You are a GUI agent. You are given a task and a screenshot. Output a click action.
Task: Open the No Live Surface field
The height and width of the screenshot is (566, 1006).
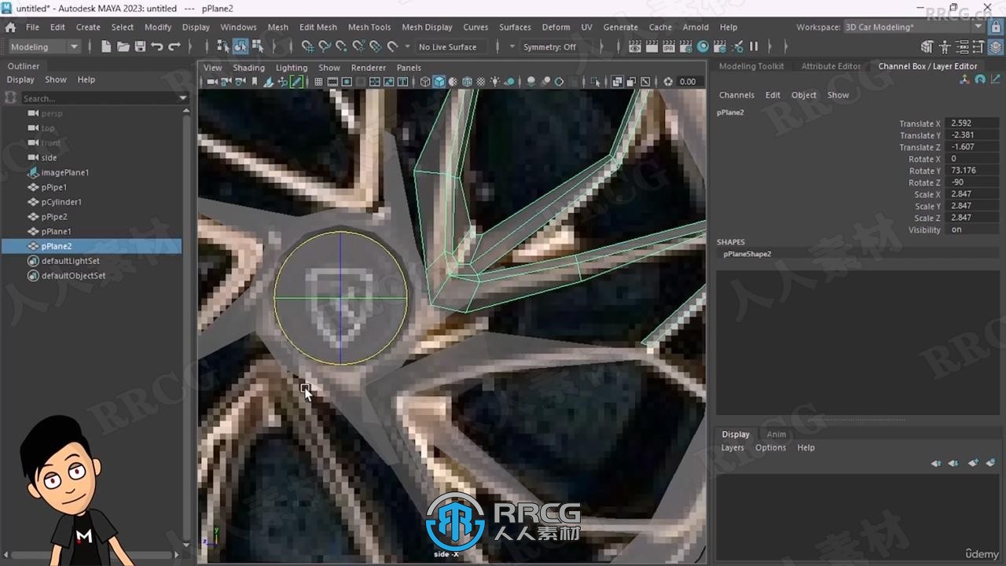click(451, 46)
